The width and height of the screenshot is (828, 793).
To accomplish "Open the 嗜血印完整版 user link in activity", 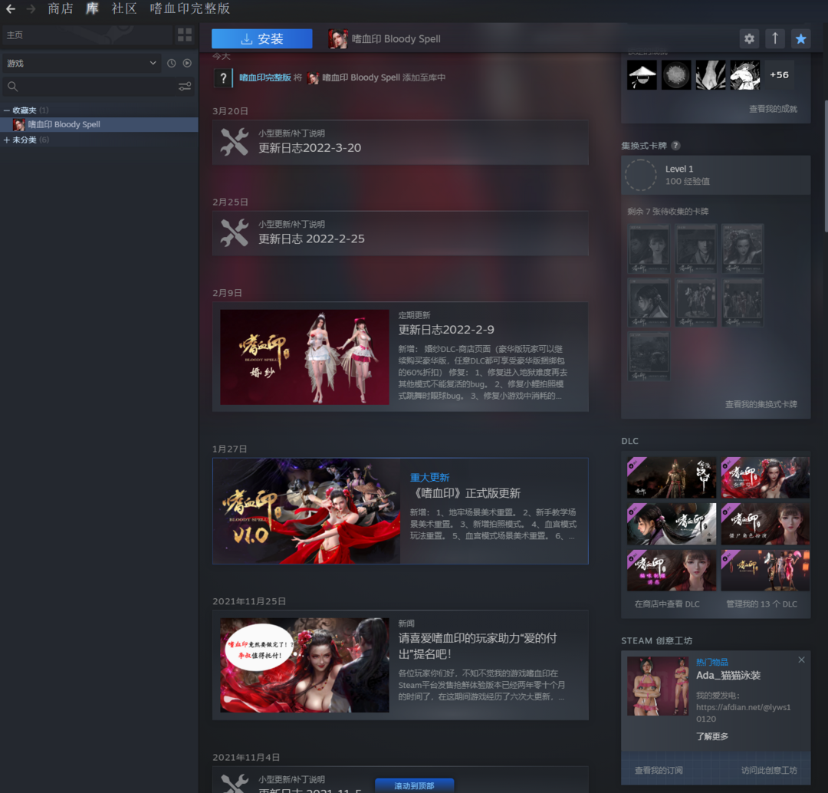I will pos(265,77).
